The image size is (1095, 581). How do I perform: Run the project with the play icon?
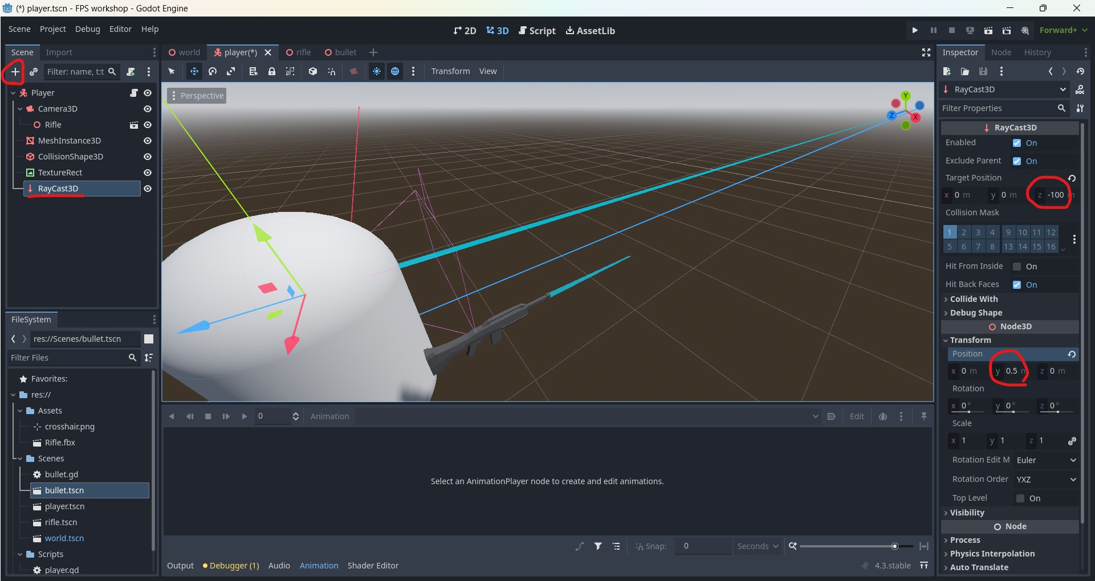coord(915,30)
